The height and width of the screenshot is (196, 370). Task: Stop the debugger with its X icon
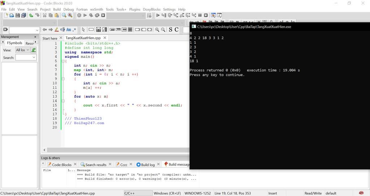coord(206,15)
